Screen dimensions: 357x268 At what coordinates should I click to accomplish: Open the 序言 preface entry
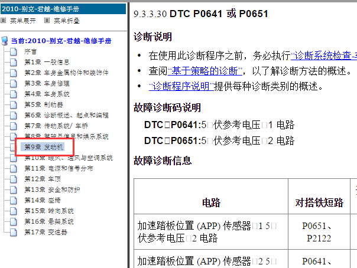click(x=31, y=51)
